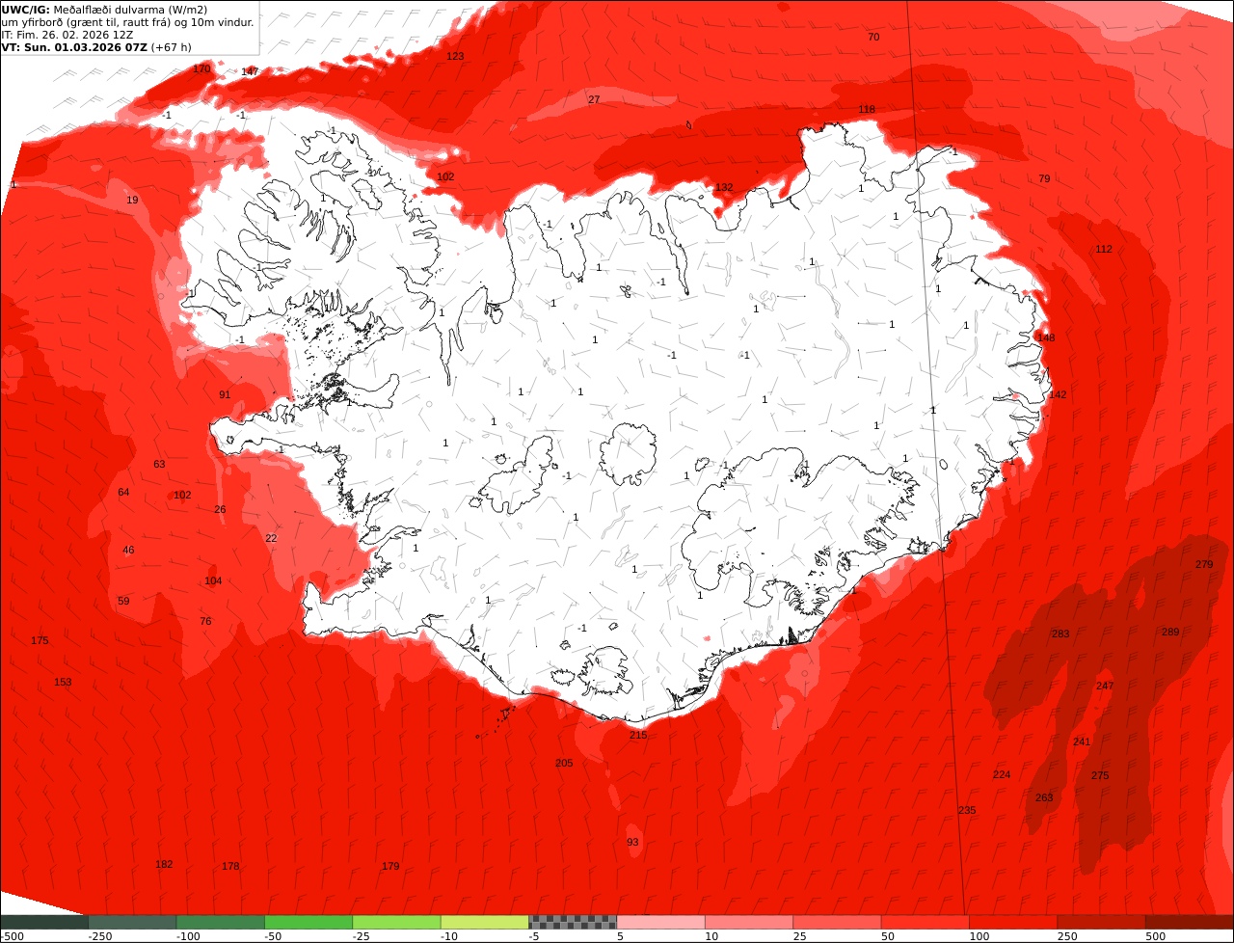Click the -100 to -50 green legend swatch

[221, 922]
